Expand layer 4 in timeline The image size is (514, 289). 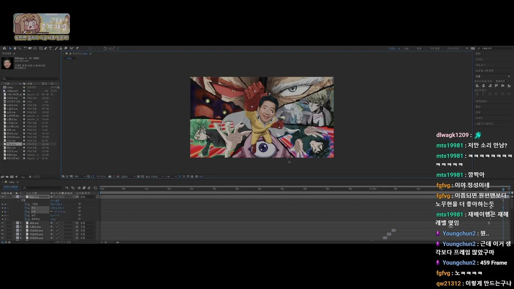click(14, 230)
